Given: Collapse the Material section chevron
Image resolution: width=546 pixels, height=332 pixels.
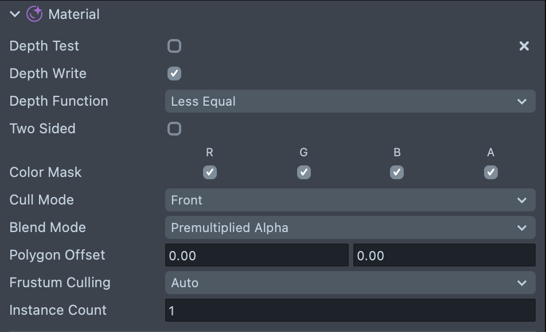Looking at the screenshot, I should click(15, 14).
